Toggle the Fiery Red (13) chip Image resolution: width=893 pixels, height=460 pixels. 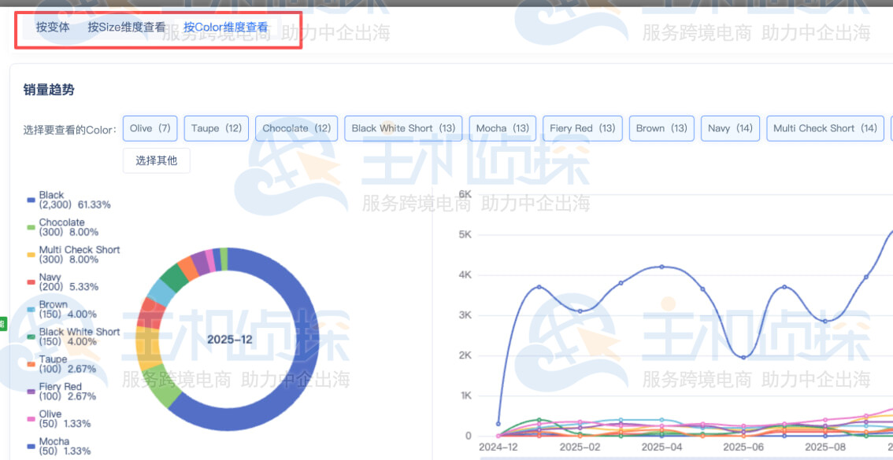[583, 128]
